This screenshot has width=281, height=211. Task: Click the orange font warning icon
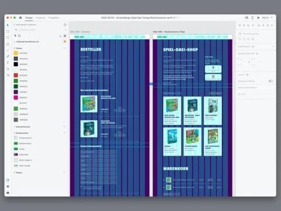[65, 42]
